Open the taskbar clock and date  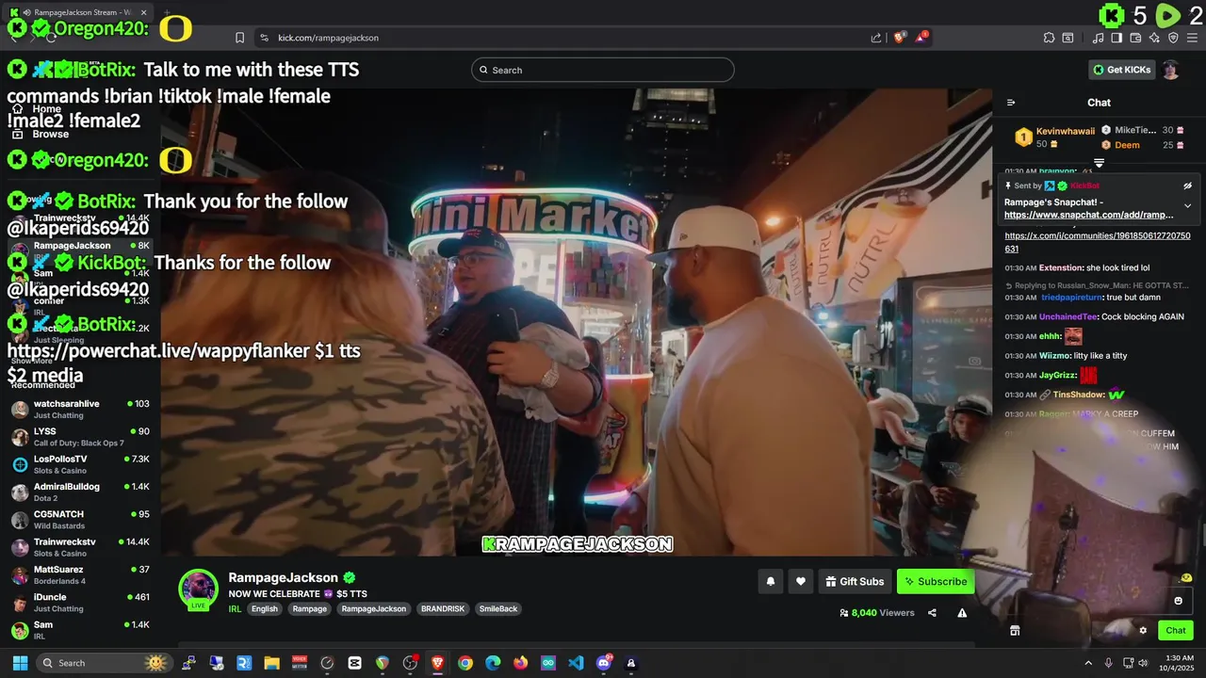click(x=1179, y=663)
